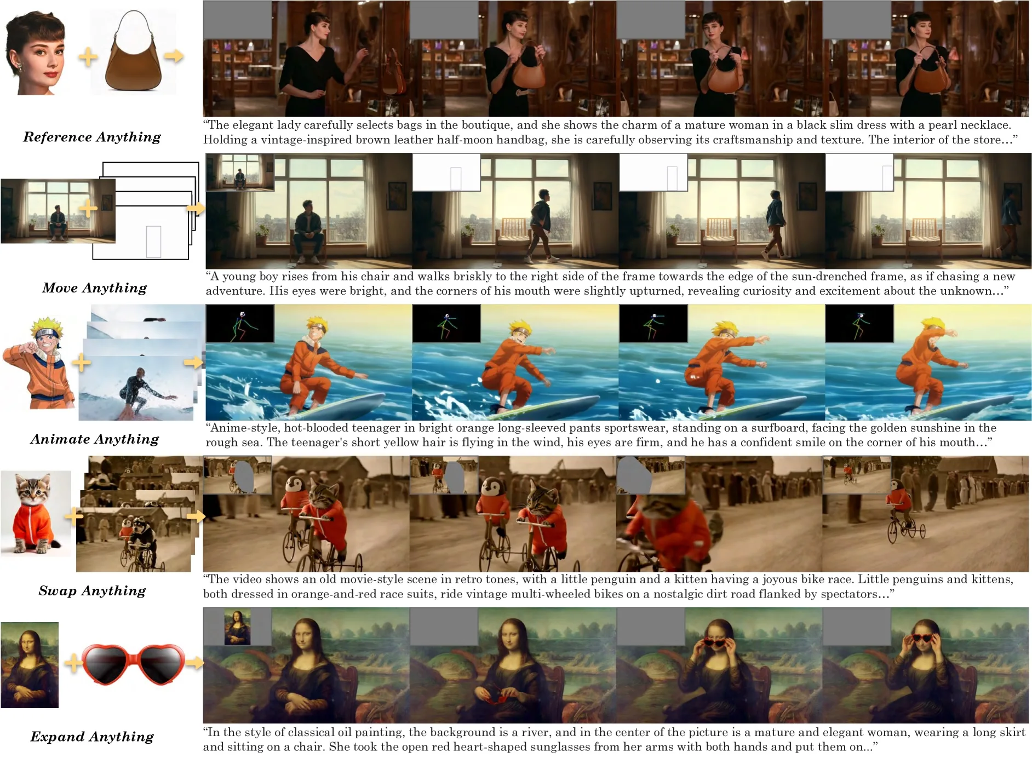Click the yellow arrow next to the handbag
This screenshot has width=1032, height=758.
click(x=174, y=56)
